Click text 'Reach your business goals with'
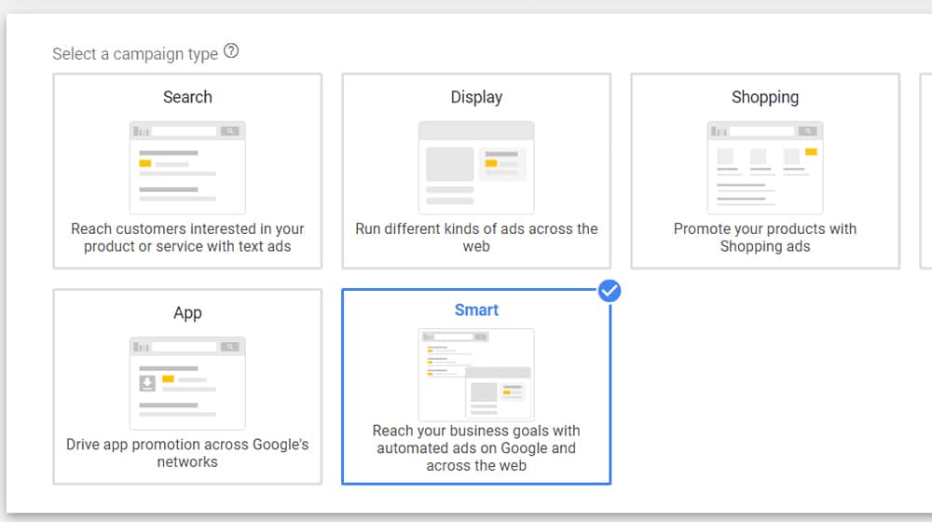Screen dimensions: 932x522 [476, 431]
